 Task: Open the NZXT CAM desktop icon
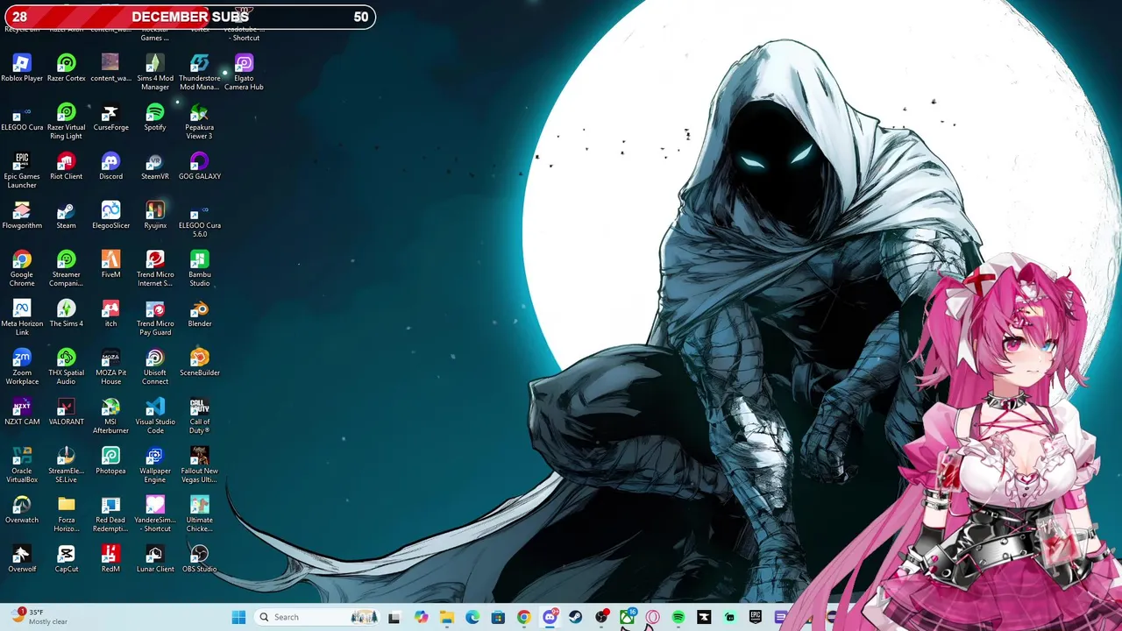[x=22, y=412]
